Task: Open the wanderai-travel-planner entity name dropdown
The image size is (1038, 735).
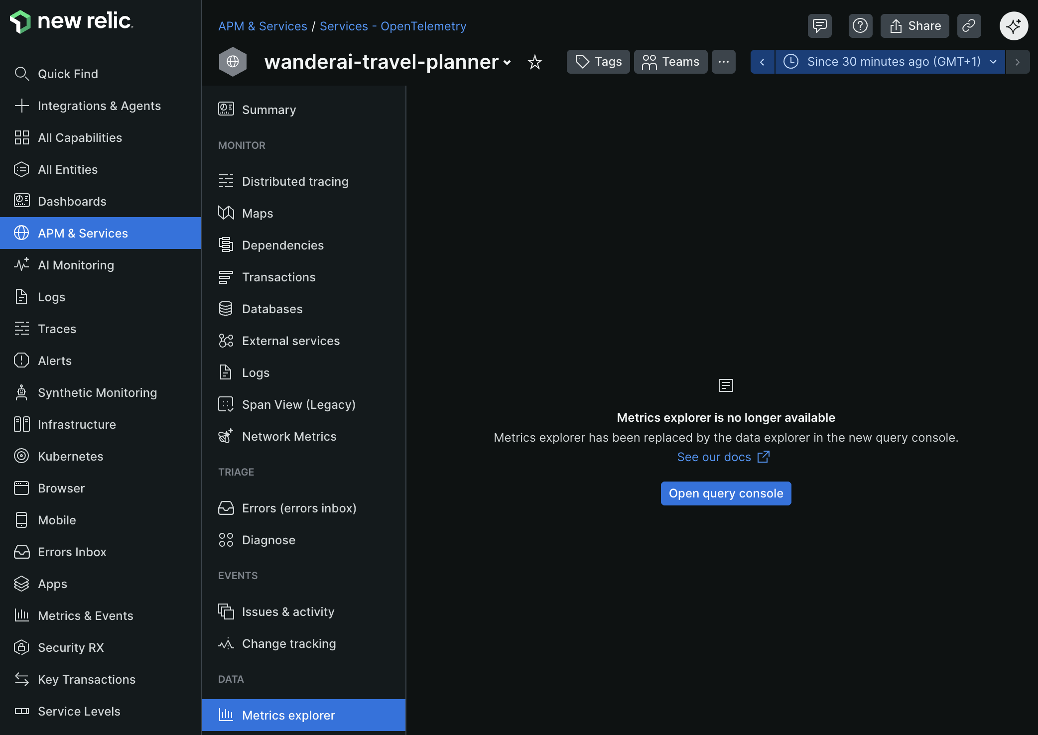Action: 507,63
